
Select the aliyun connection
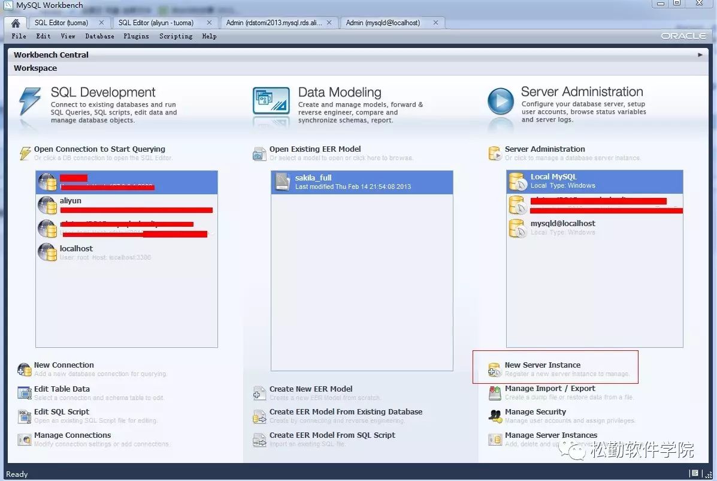click(126, 206)
